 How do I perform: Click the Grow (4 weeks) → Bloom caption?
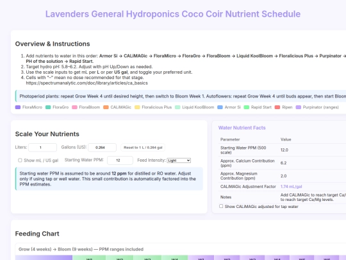pos(81,249)
